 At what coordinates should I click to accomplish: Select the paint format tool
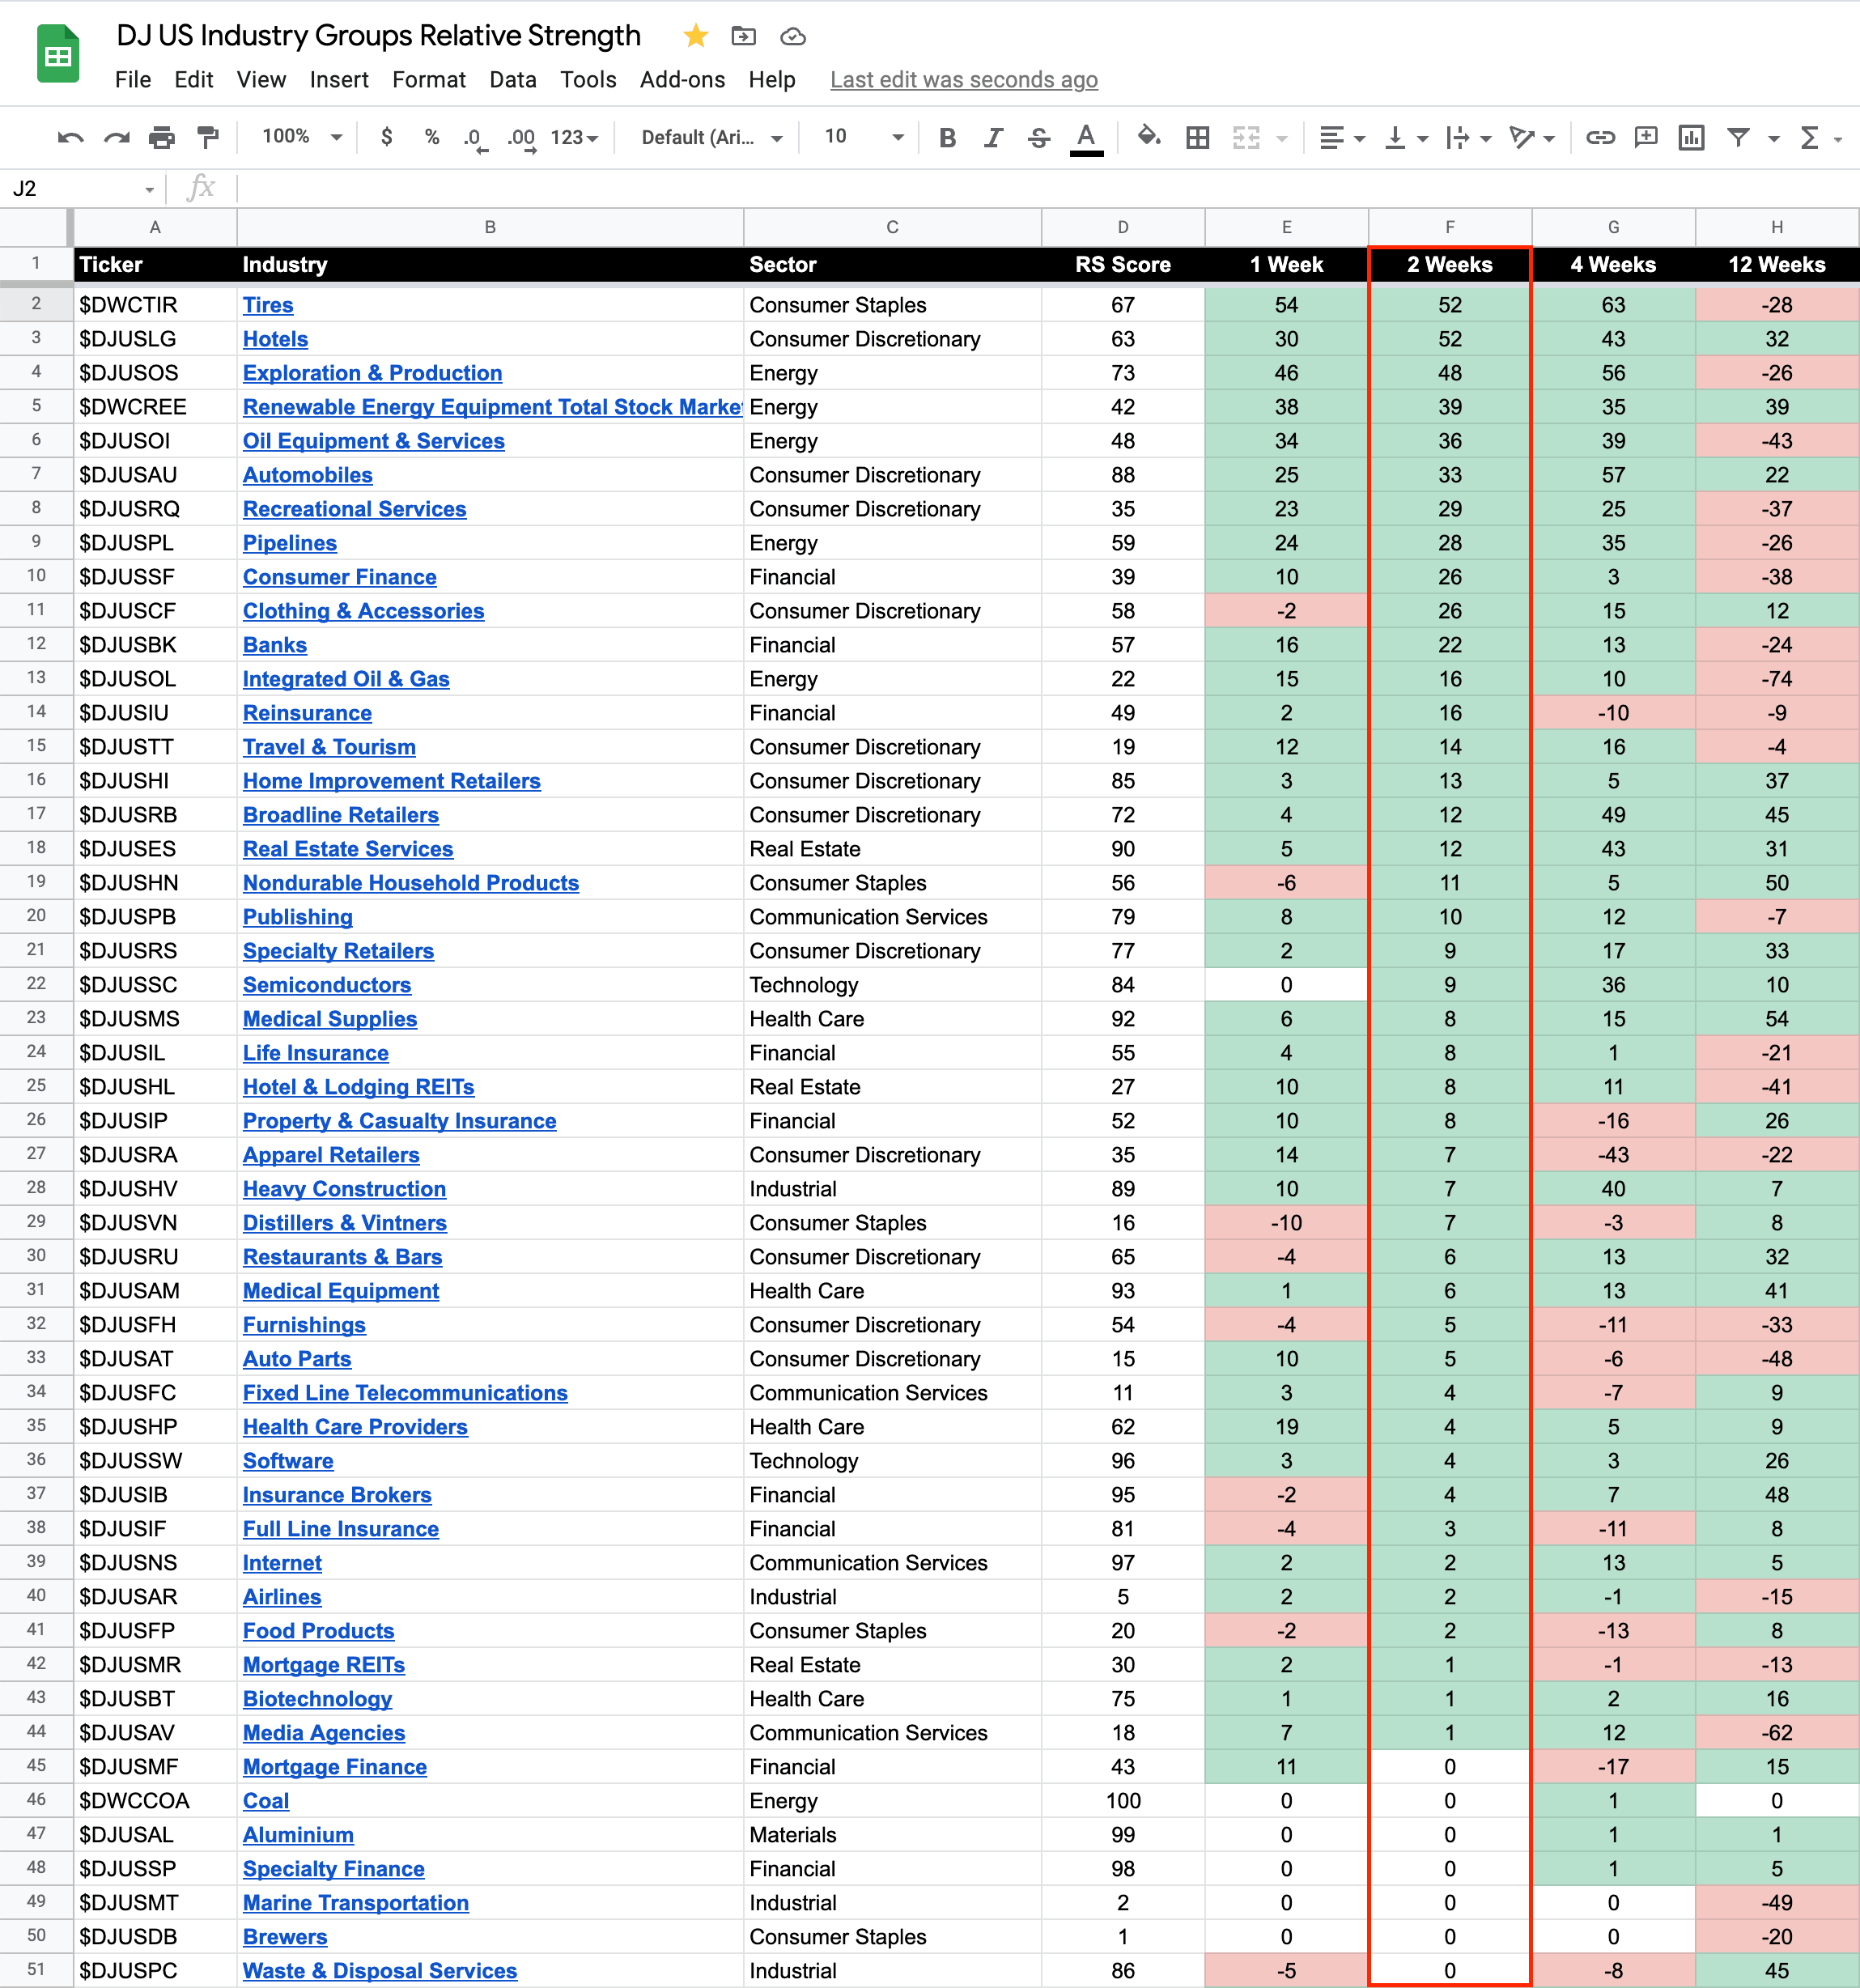click(x=208, y=138)
